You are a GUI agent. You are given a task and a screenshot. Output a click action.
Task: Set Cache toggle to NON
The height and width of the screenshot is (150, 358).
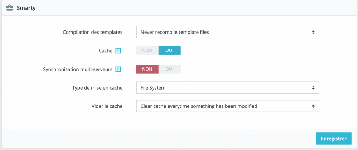click(147, 50)
